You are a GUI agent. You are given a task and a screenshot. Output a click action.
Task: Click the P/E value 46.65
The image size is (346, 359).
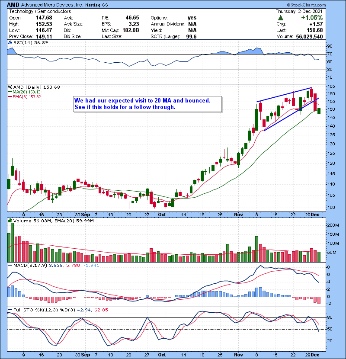coord(132,18)
